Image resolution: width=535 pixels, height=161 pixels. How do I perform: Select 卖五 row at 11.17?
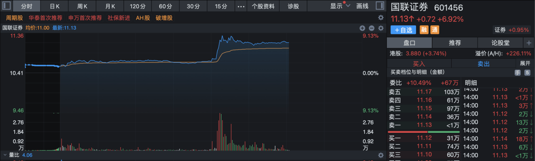pyautogui.click(x=424, y=92)
